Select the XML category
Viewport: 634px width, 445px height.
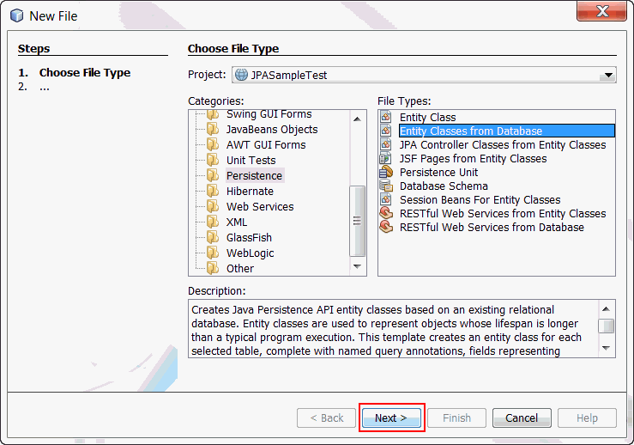coord(237,222)
